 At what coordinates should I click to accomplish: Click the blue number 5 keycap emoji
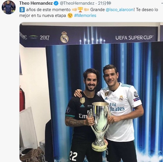click(x=22, y=10)
